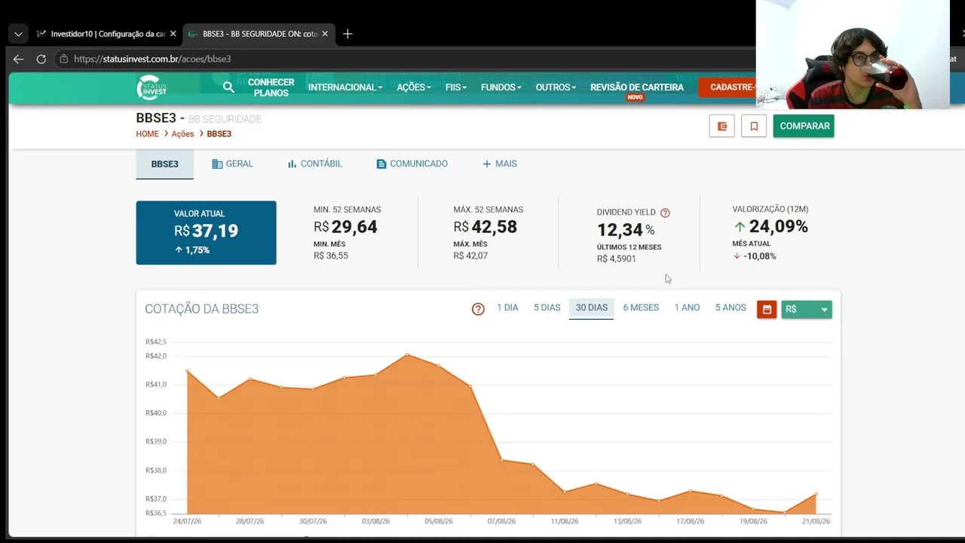Image resolution: width=965 pixels, height=543 pixels.
Task: Close the BBSE3 - BB Seguridade browser tab
Action: point(326,34)
